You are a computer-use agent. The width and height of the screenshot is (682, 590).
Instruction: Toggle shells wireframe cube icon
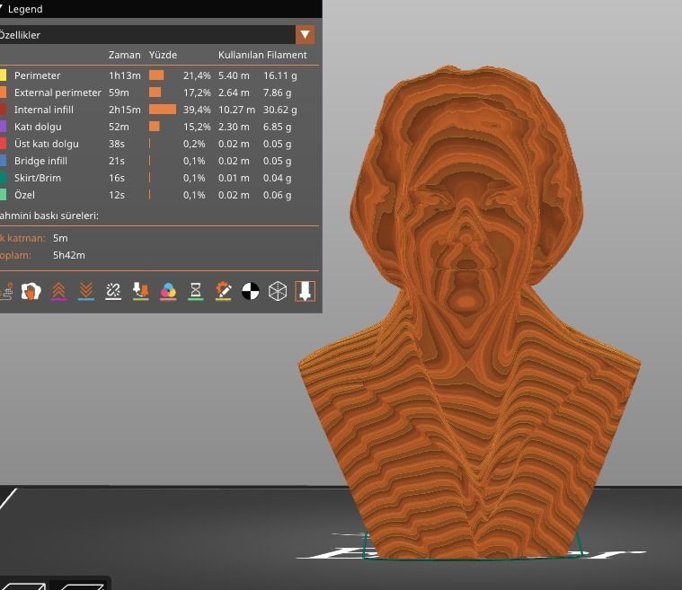click(x=278, y=291)
